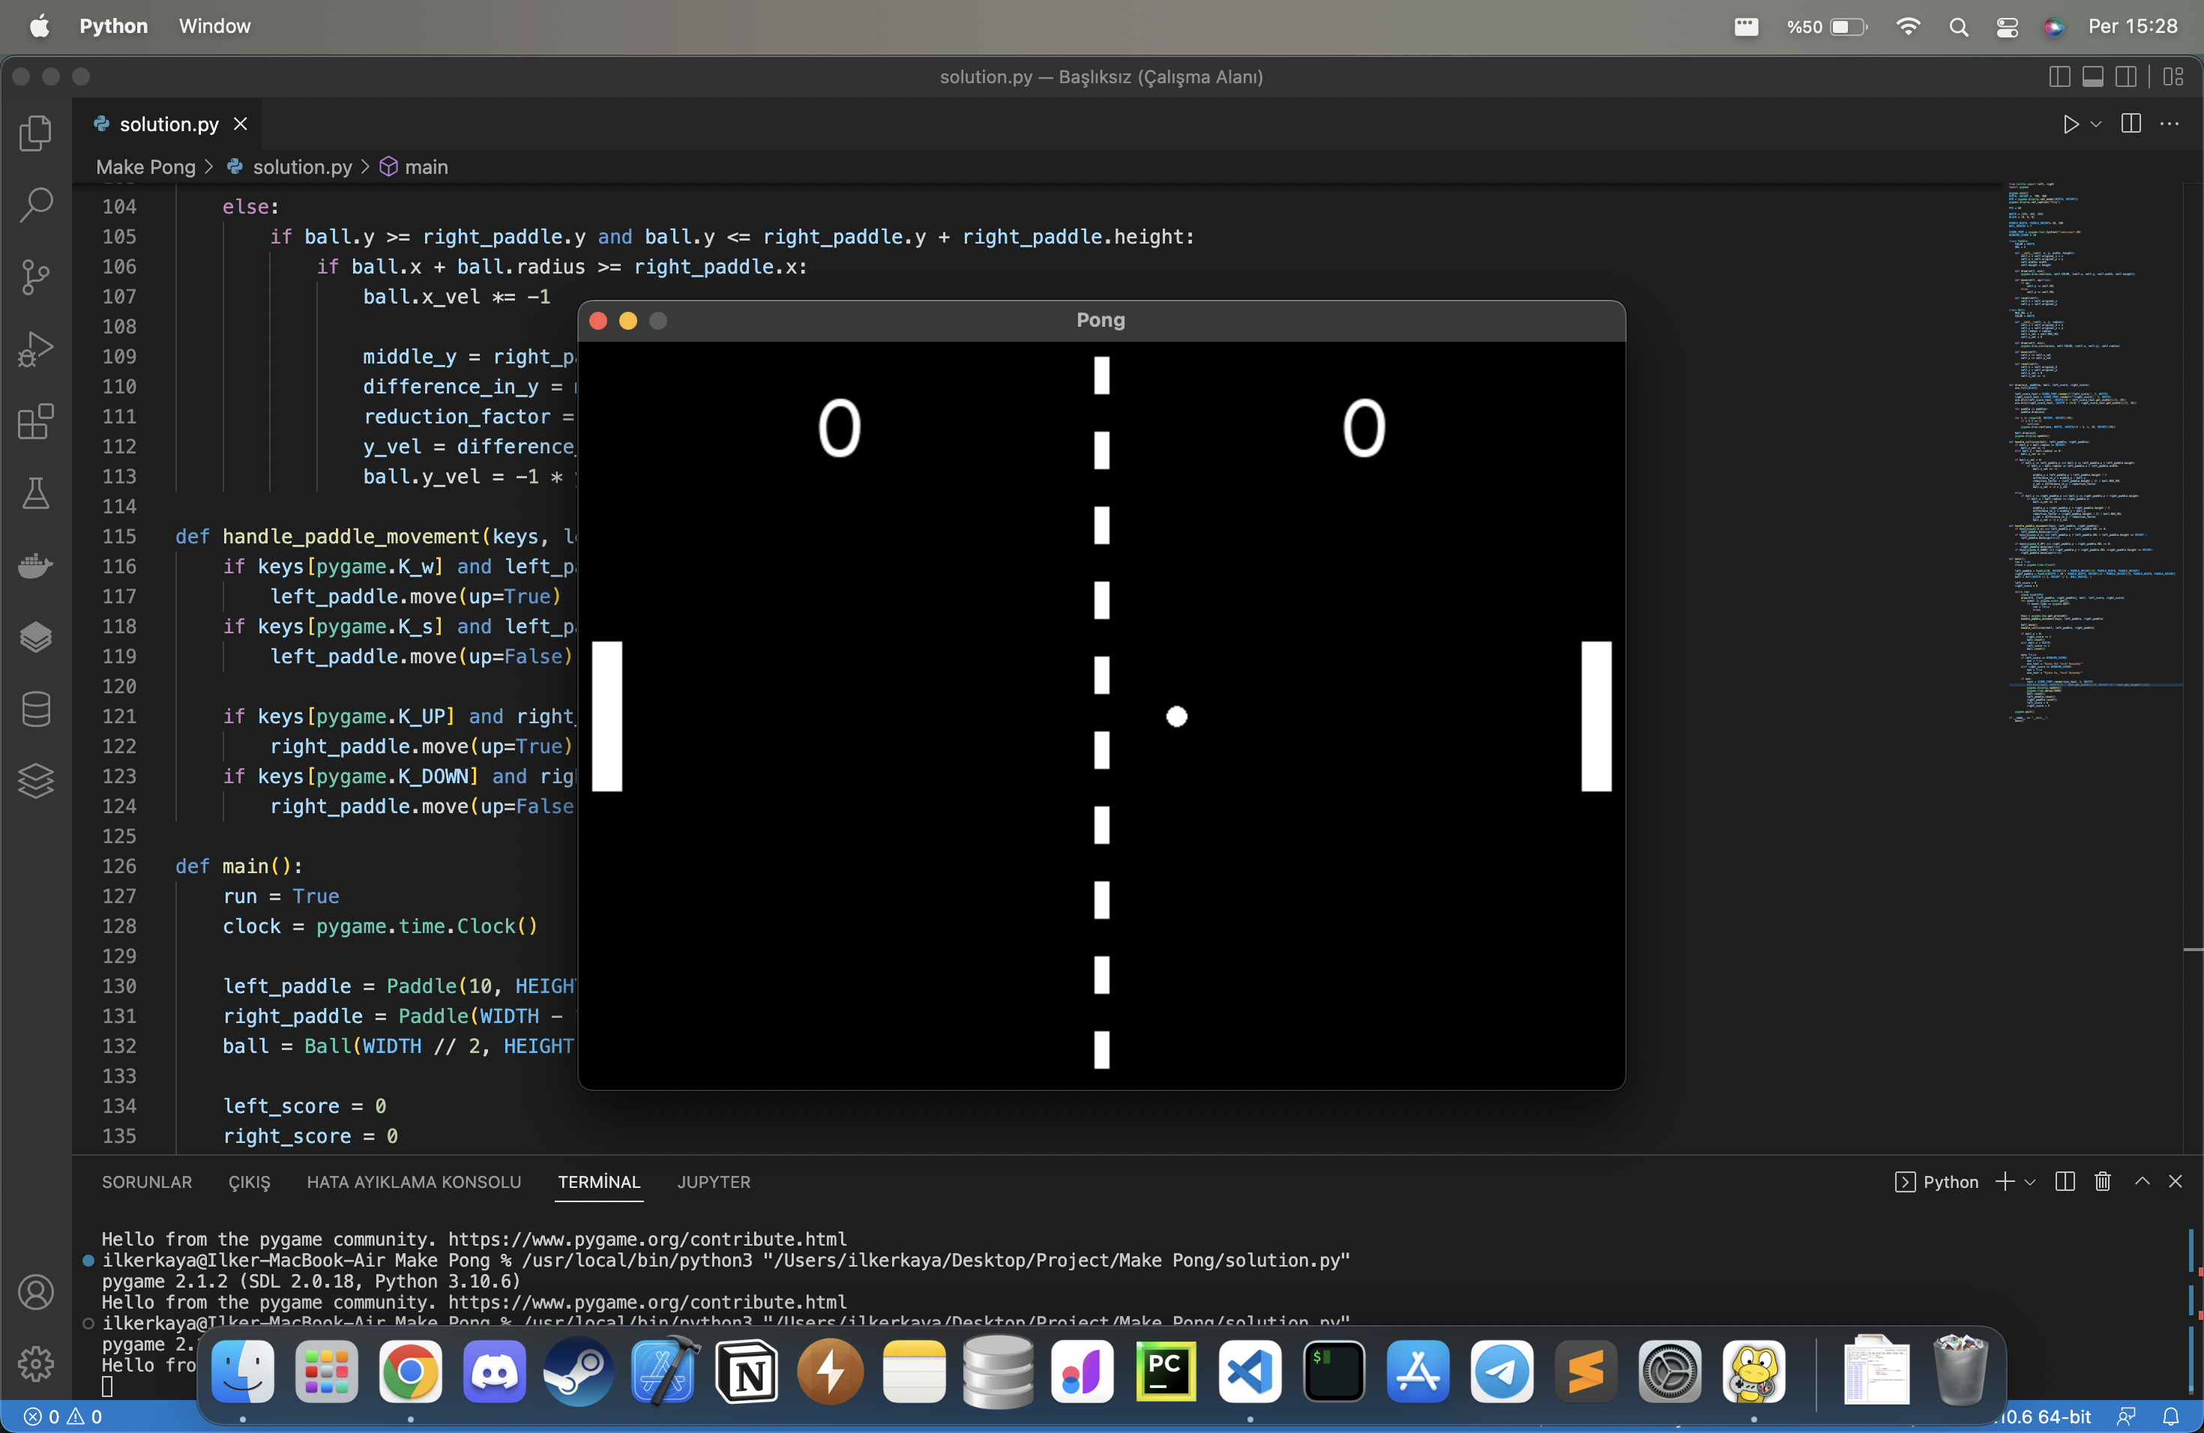This screenshot has height=1433, width=2204.
Task: Toggle the bottom panel layout button
Action: 2093,77
